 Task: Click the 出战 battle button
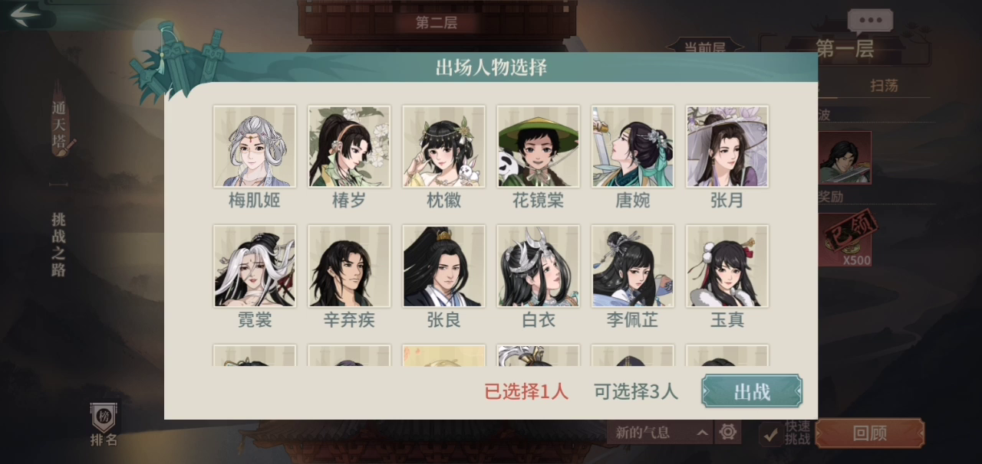(x=752, y=391)
